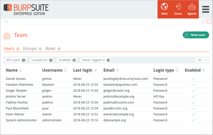Open user Ginger Roaster
This screenshot has height=135, width=213.
point(16,91)
